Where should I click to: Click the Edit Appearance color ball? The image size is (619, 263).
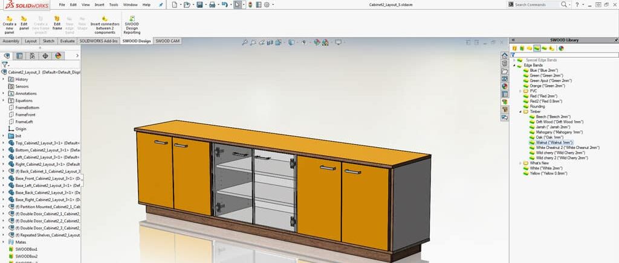(317, 42)
